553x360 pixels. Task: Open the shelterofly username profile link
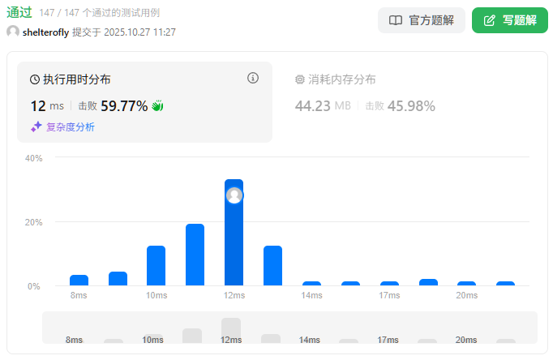[46, 32]
